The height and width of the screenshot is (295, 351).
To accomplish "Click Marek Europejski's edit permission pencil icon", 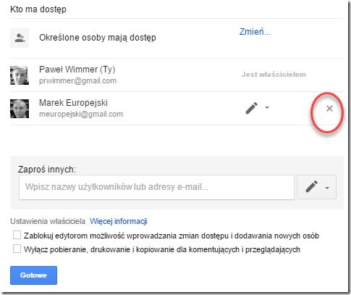I will (x=252, y=108).
